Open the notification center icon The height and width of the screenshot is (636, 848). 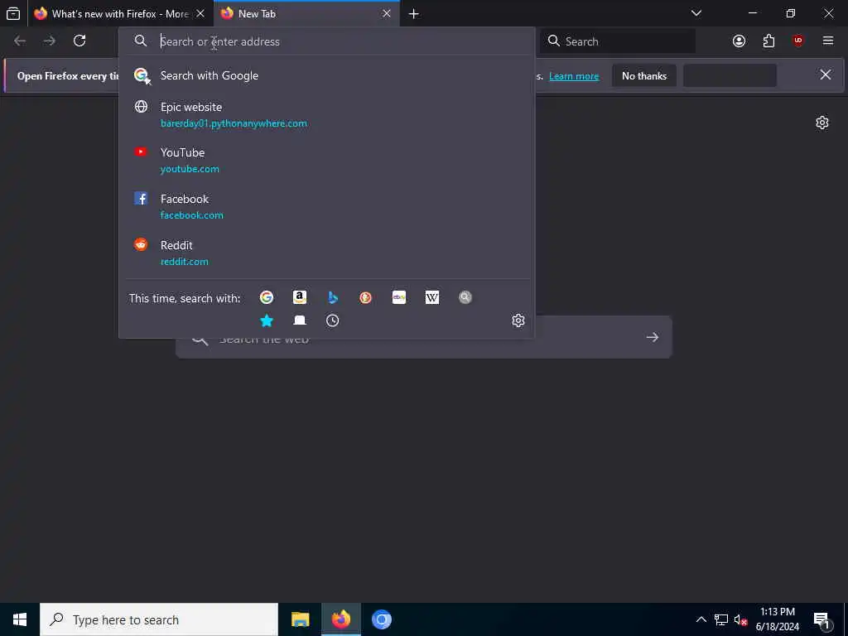coord(821,619)
